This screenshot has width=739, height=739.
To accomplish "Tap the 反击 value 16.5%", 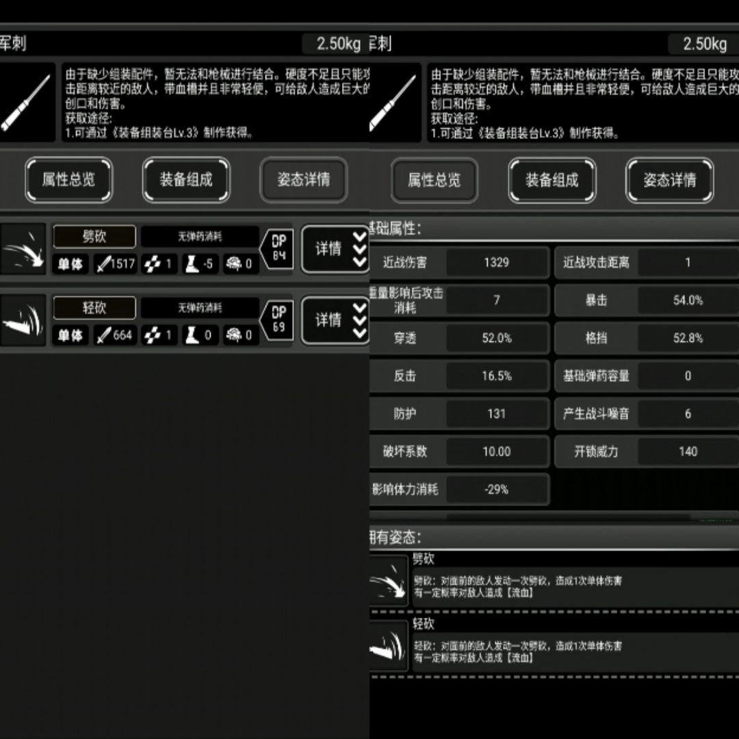I will coord(496,376).
